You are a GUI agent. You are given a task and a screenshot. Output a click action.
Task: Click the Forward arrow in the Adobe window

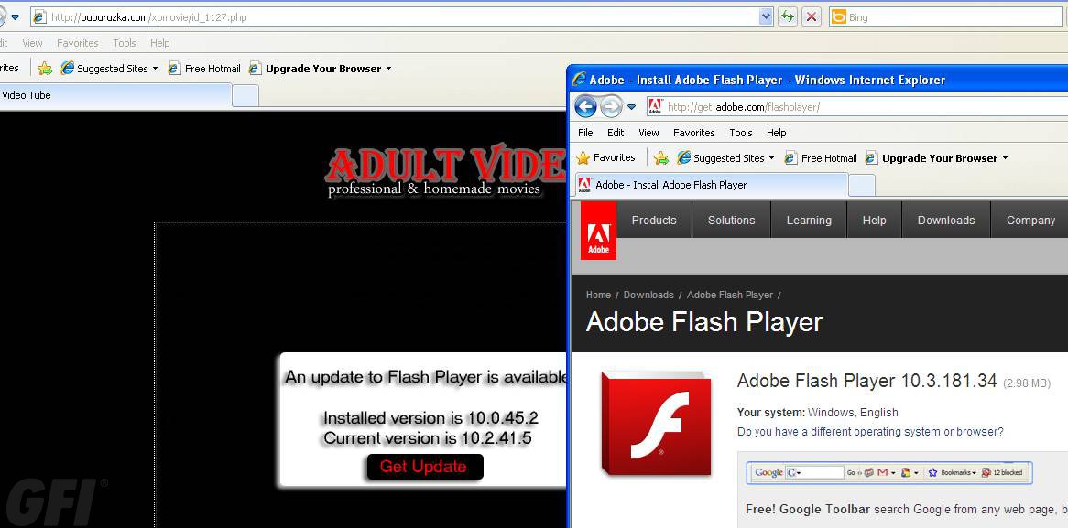tap(611, 106)
